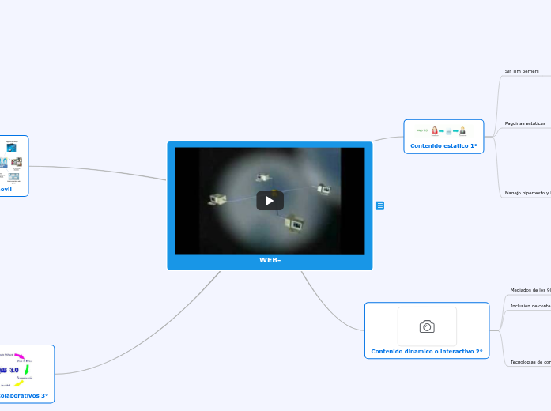Select the central "WEB-" title text
Screen dimensions: 551x411
tap(270, 260)
